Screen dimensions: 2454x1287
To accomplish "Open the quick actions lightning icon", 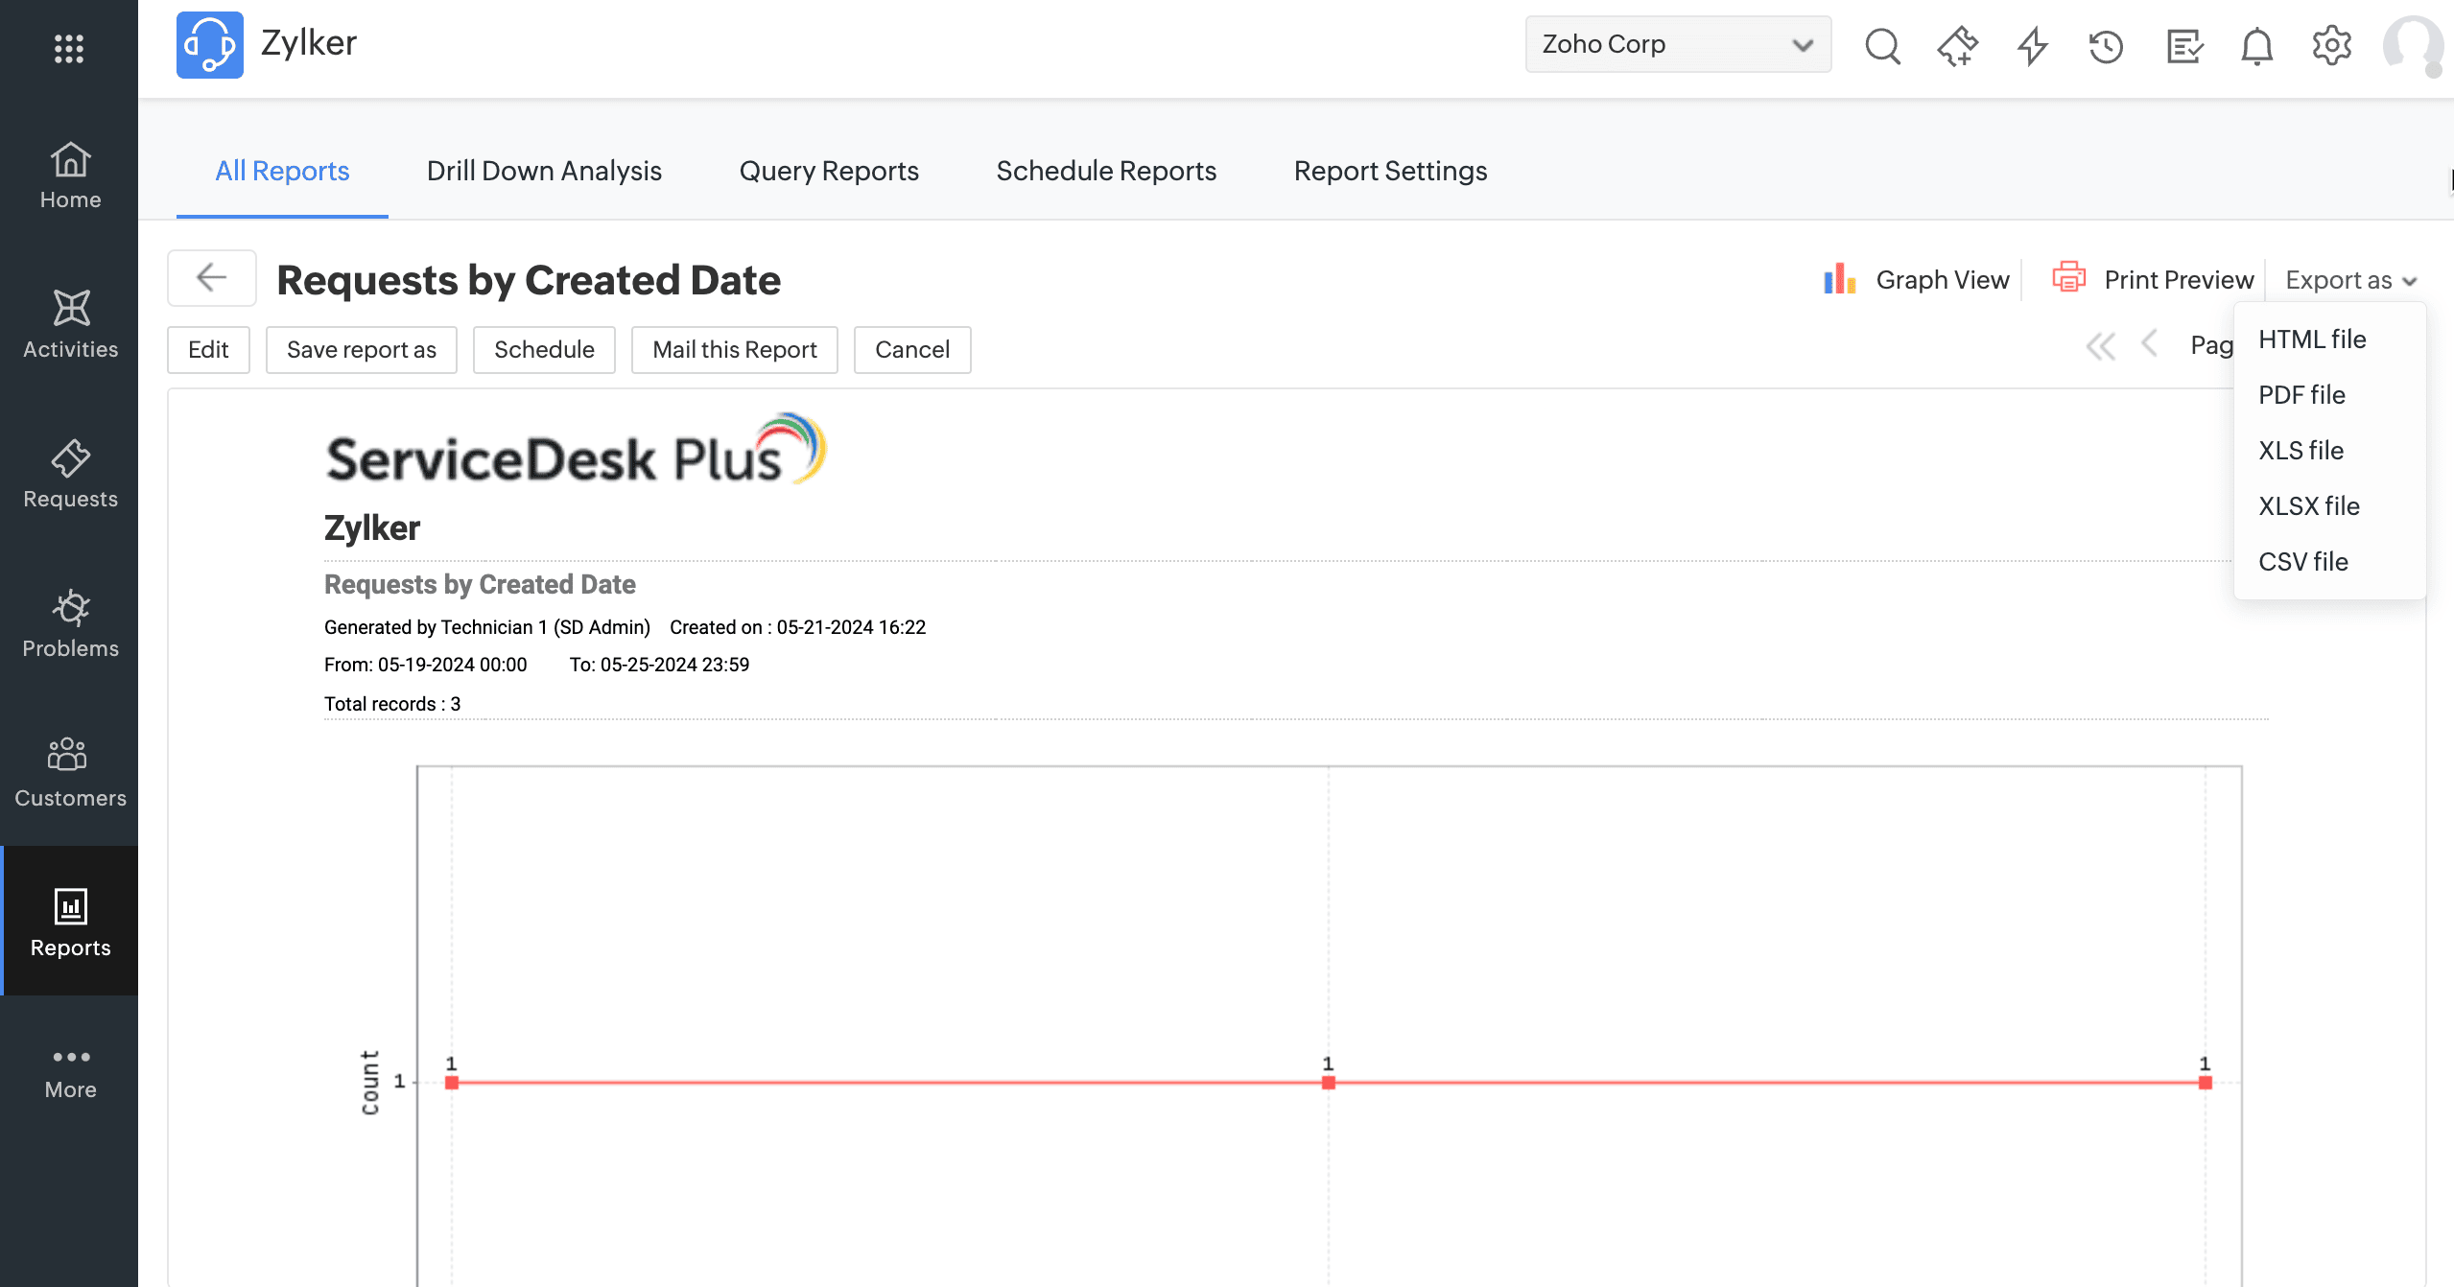I will (2032, 45).
